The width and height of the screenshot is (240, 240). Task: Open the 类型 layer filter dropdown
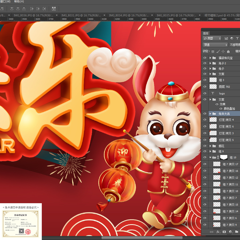point(212,38)
